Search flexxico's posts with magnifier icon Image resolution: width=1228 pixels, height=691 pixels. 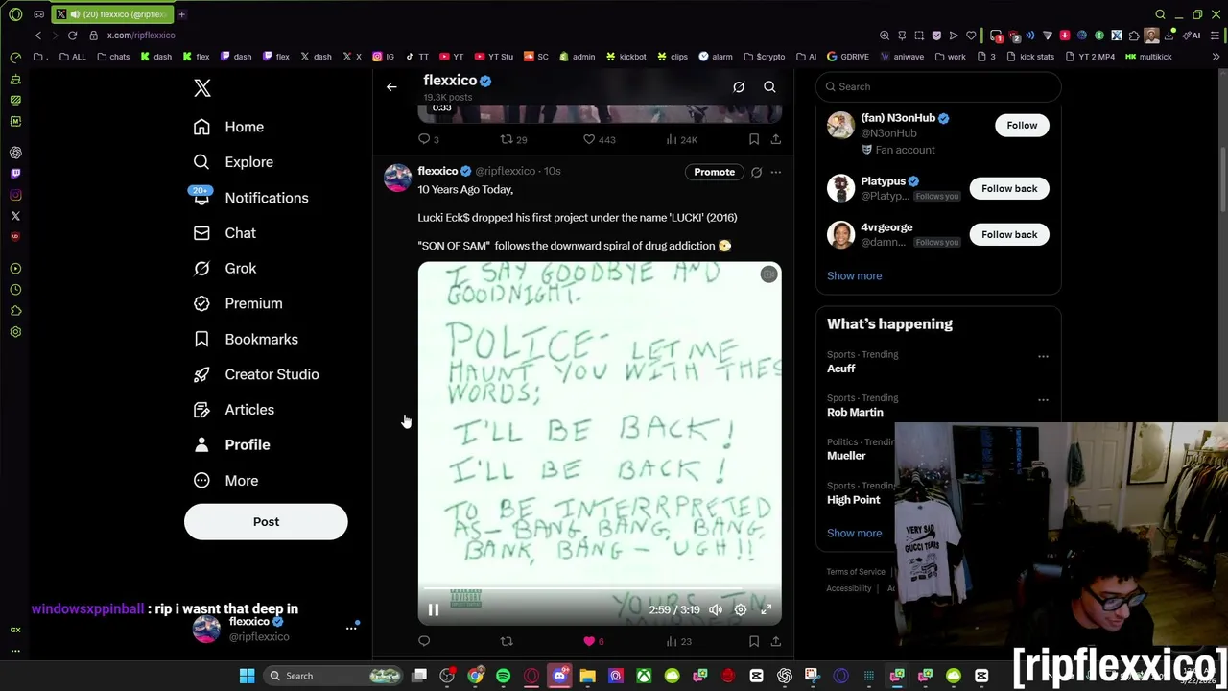(x=769, y=87)
